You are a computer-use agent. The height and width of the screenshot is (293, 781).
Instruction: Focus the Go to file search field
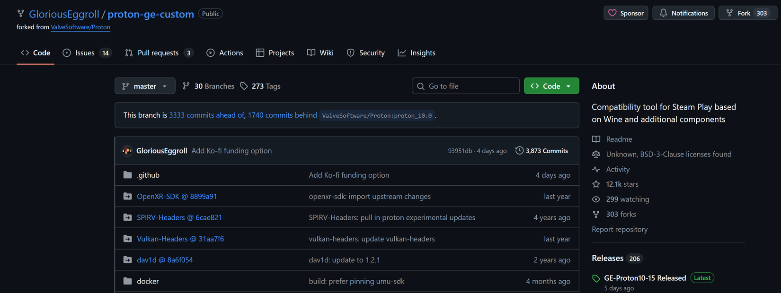tap(466, 86)
